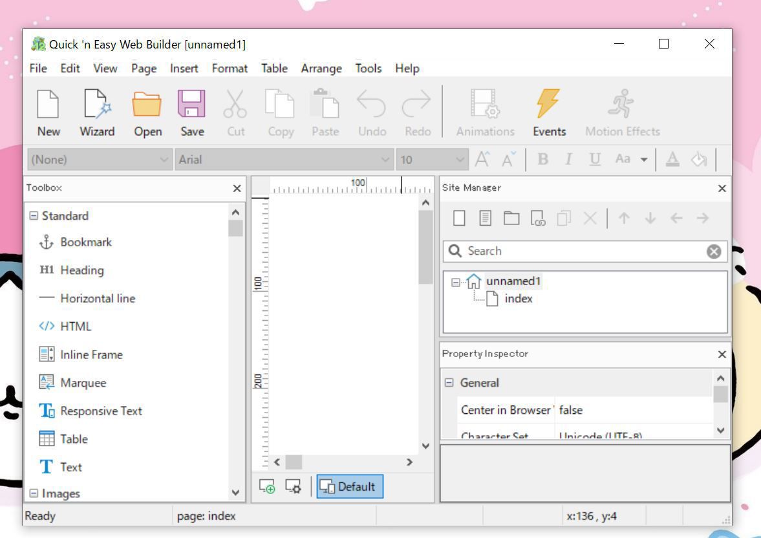
Task: Move page down in Site Manager
Action: coord(650,218)
